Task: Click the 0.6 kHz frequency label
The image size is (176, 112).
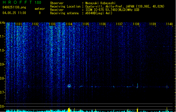Action: click(x=2, y=106)
